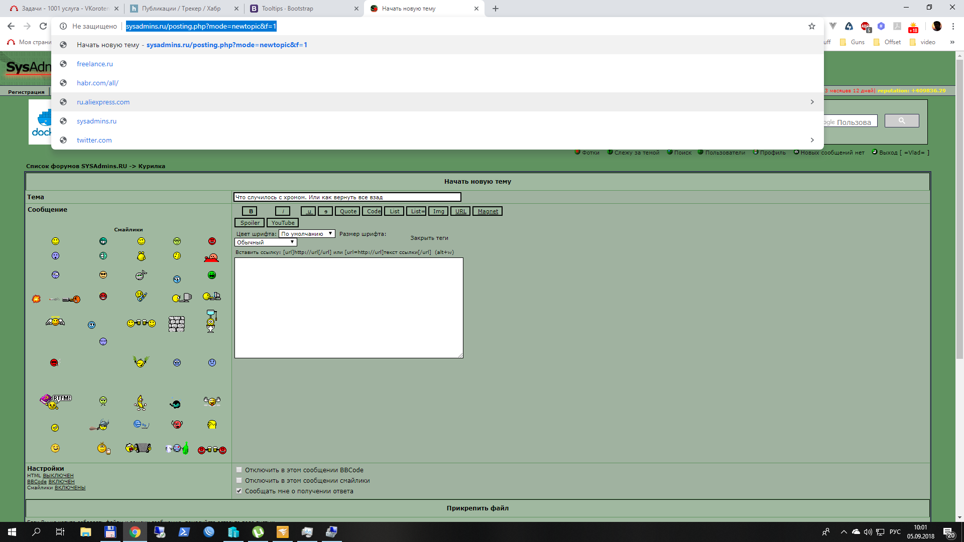Click the bold 'B' BBCode button
This screenshot has height=542, width=964.
(250, 211)
